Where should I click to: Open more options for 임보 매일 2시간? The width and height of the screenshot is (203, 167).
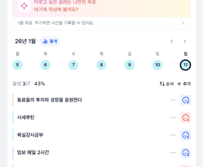coord(173,153)
